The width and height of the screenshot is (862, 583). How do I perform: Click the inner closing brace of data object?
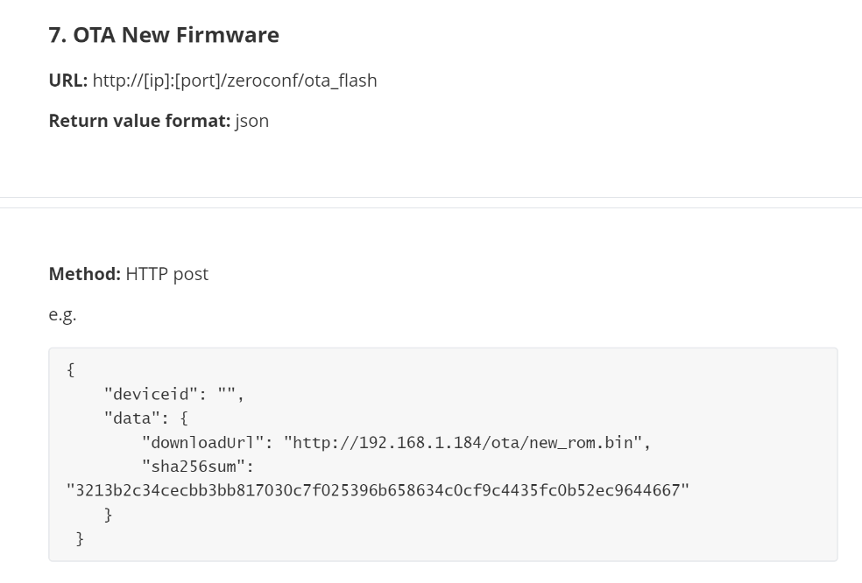pyautogui.click(x=109, y=515)
